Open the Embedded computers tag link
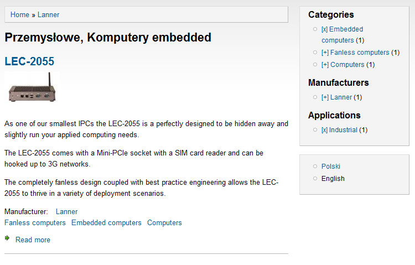Viewport: 415px width, 265px height. pos(106,223)
